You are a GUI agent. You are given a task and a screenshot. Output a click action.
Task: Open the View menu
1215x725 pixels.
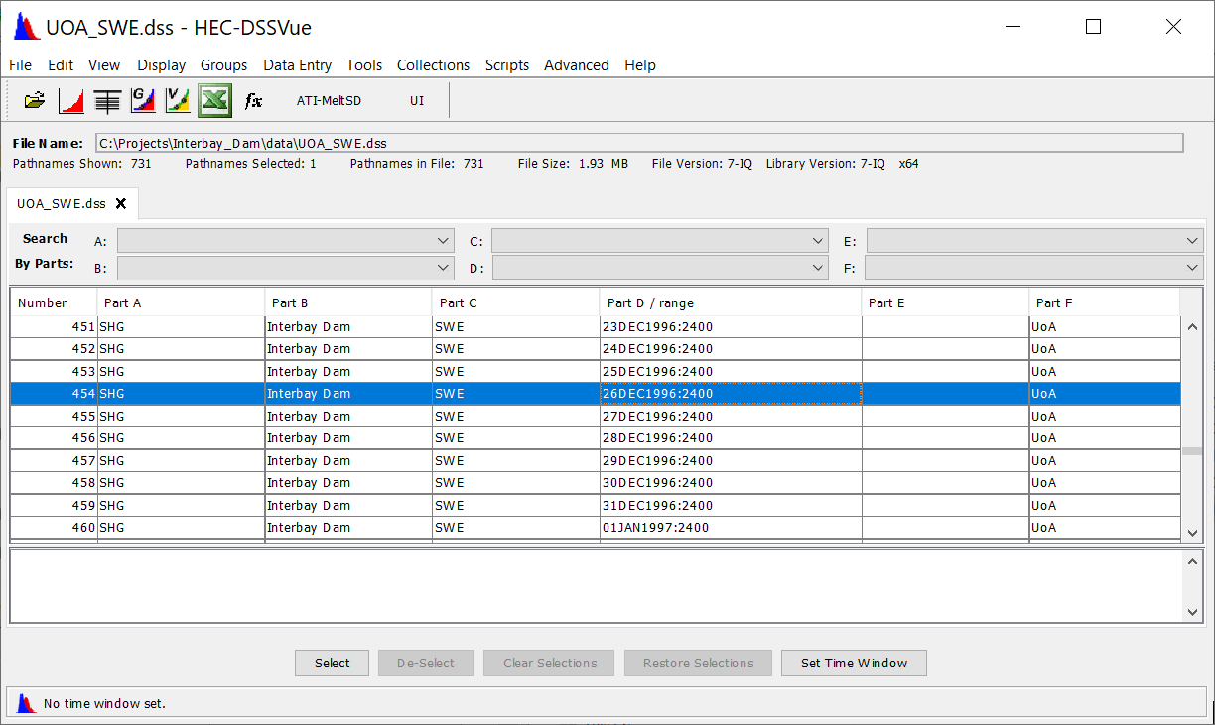(104, 65)
